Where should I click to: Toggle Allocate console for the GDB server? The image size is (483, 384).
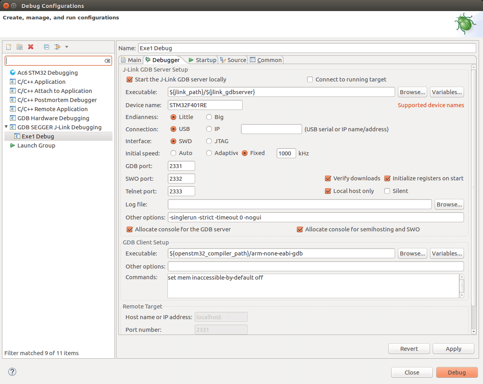tap(129, 229)
